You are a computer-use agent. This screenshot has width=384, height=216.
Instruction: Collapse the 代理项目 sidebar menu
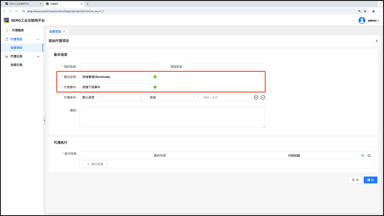click(x=38, y=39)
